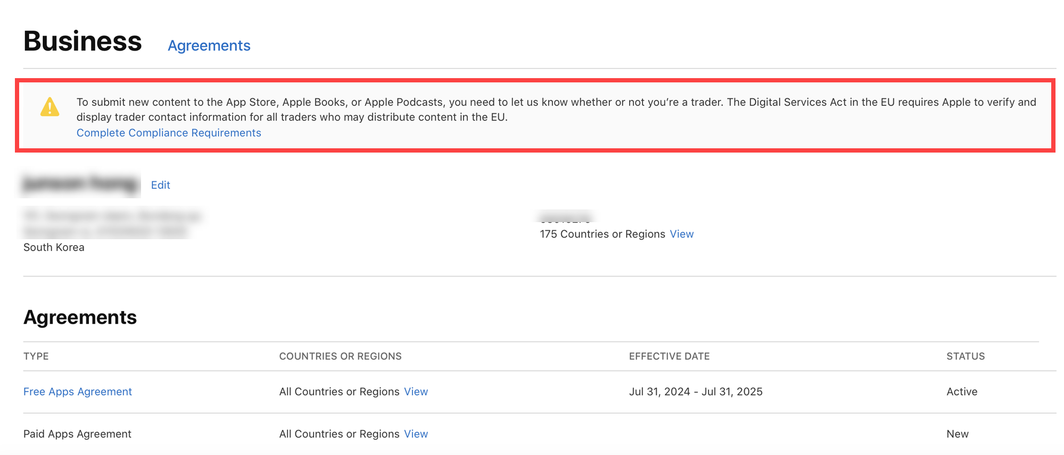Image resolution: width=1064 pixels, height=455 pixels.
Task: View countries for Paid Apps Agreement
Action: (416, 434)
